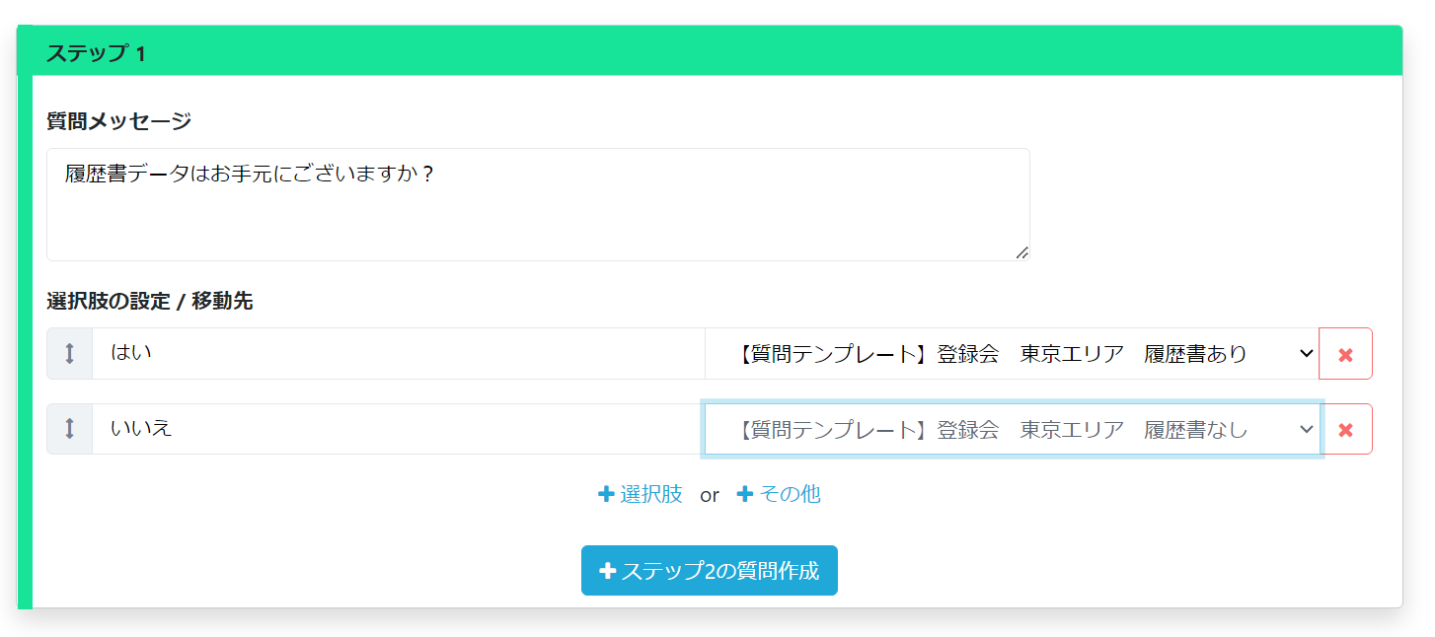
Task: Add an その他 option via its link
Action: [789, 494]
